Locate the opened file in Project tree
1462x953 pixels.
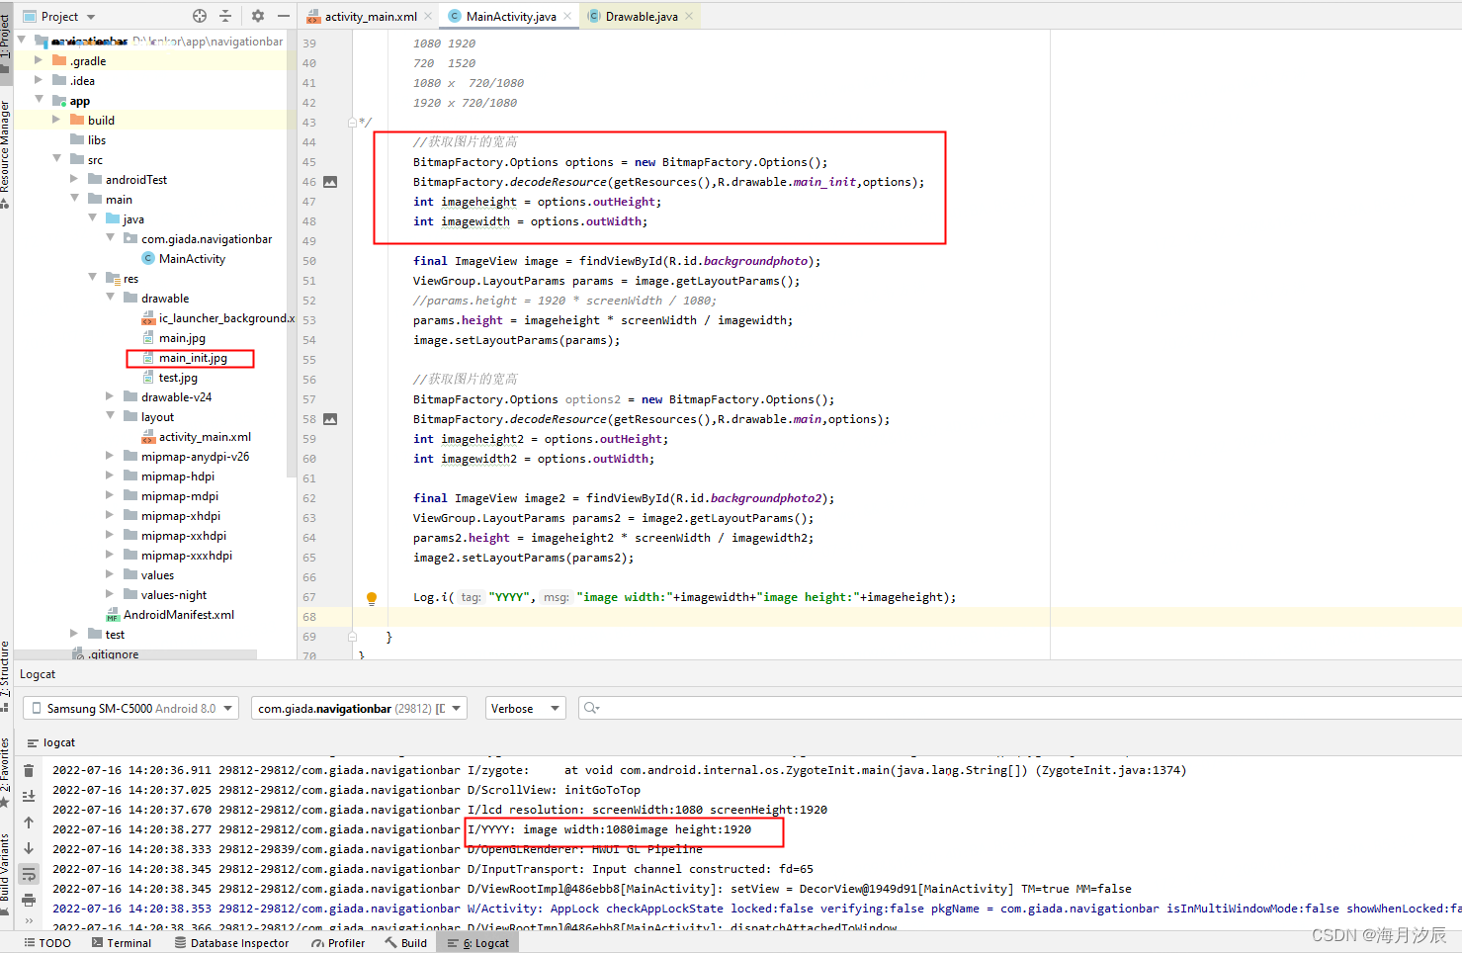tap(200, 16)
